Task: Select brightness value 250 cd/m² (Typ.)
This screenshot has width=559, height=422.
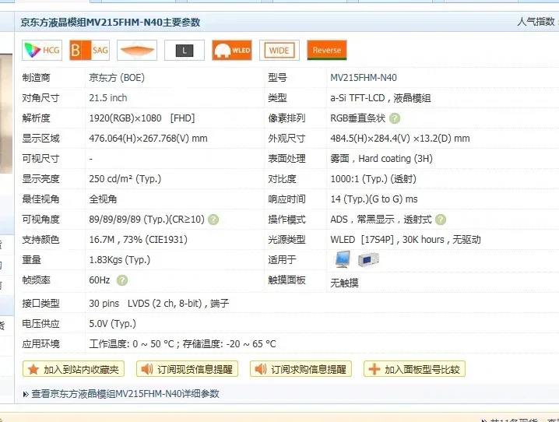Action: (x=125, y=179)
